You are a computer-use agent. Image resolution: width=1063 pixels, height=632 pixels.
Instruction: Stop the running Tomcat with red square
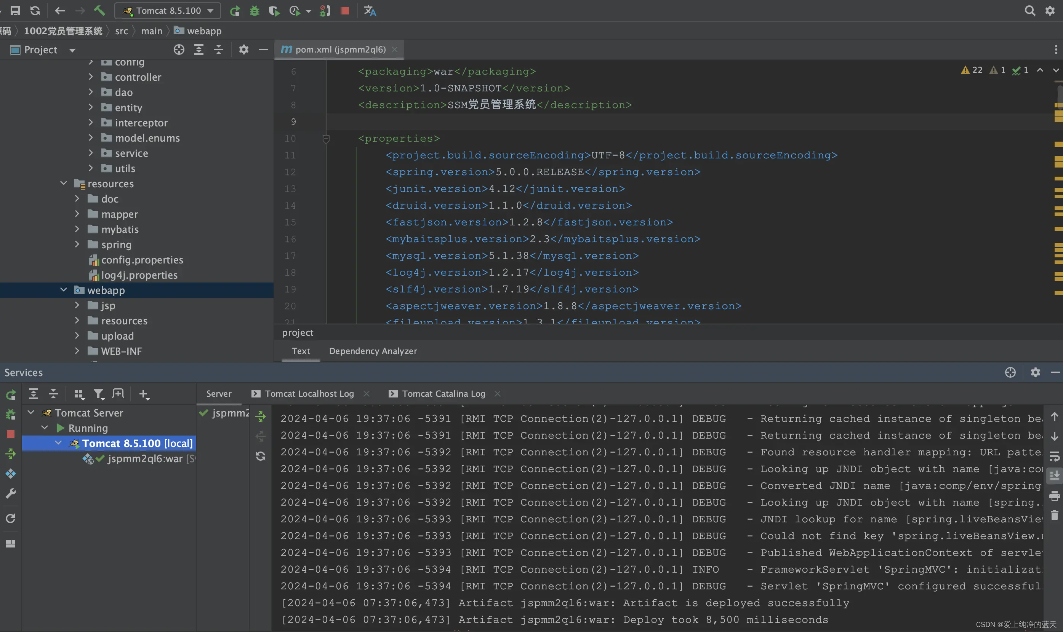[x=345, y=11]
